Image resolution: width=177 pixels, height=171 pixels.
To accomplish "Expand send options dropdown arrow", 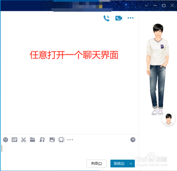I will [131, 164].
